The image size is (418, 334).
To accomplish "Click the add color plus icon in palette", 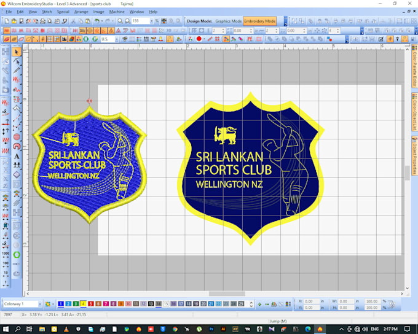I will coord(259,304).
